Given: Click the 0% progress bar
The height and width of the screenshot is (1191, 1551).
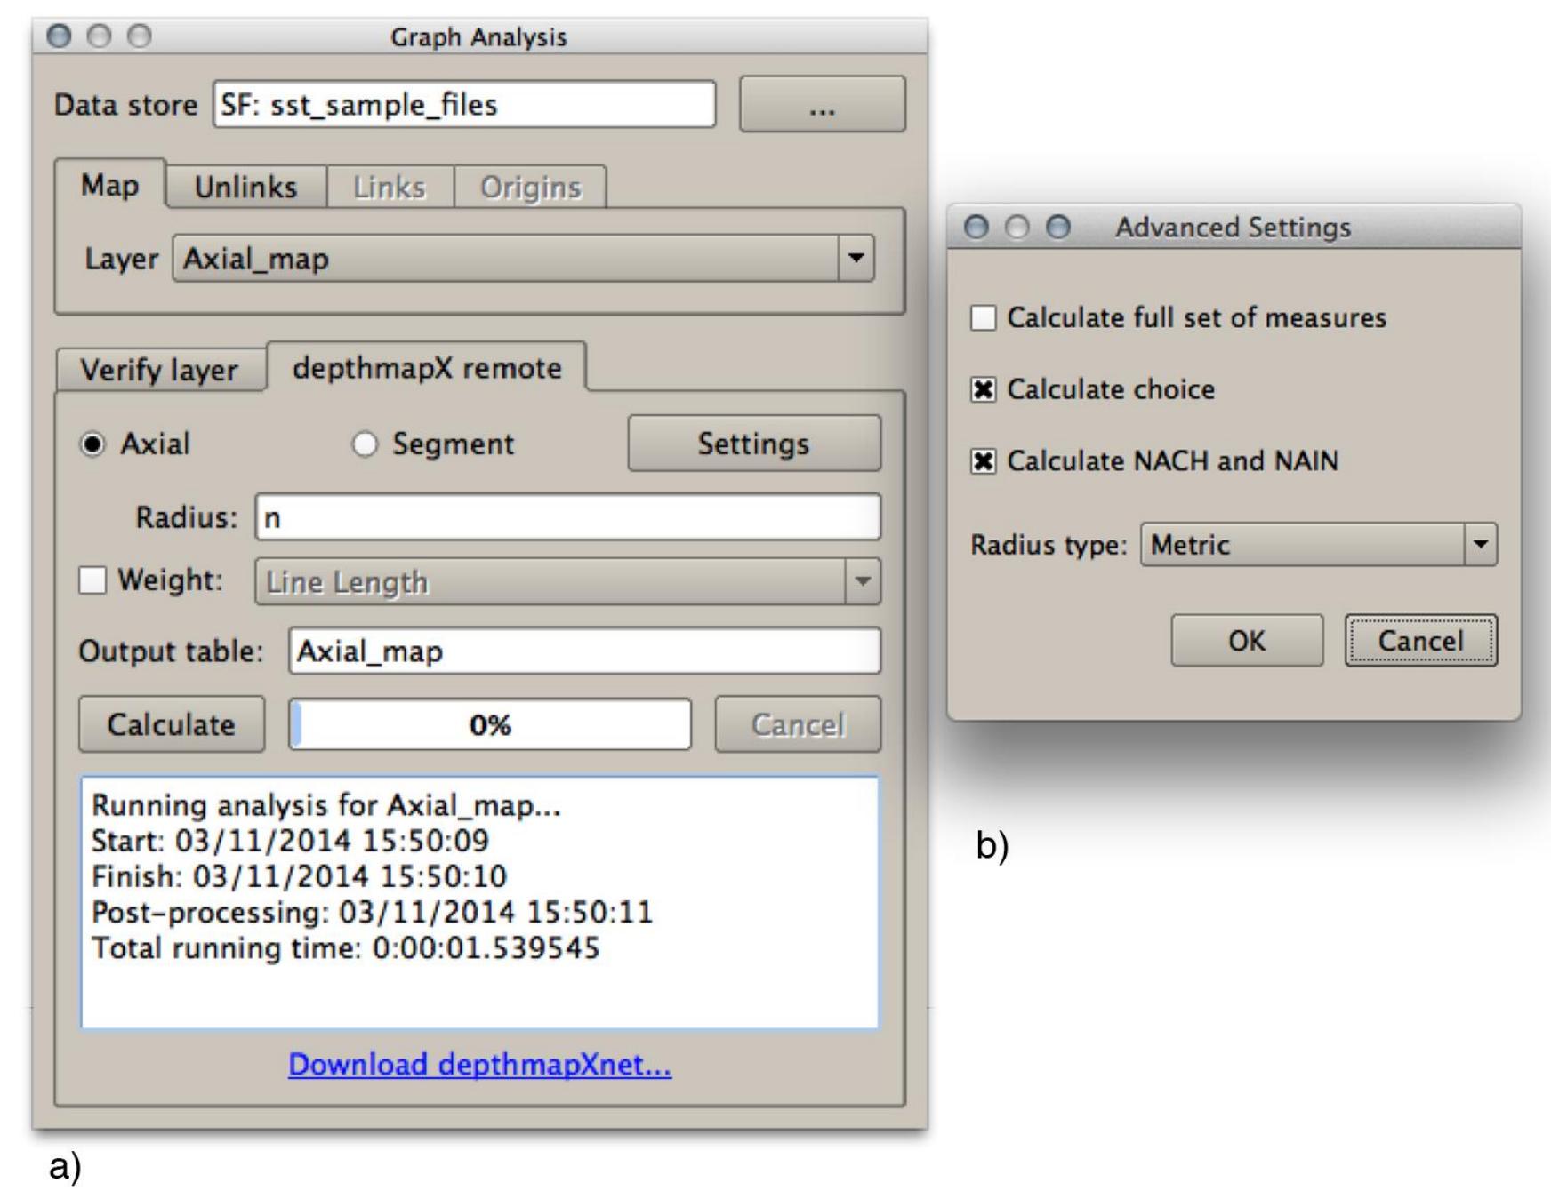Looking at the screenshot, I should (x=490, y=724).
